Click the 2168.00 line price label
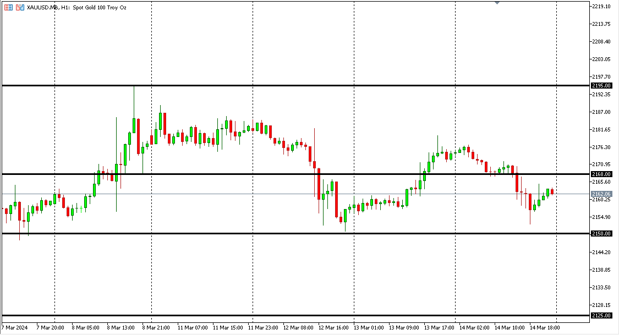Viewport: 619px width, 335px height. [x=601, y=174]
